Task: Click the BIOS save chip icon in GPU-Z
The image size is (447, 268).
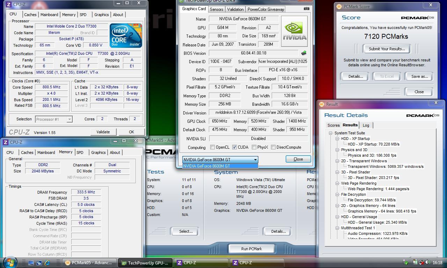Action: pyautogui.click(x=304, y=53)
